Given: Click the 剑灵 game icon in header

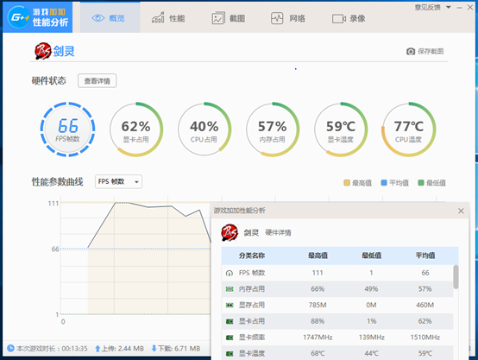Looking at the screenshot, I should pos(42,51).
